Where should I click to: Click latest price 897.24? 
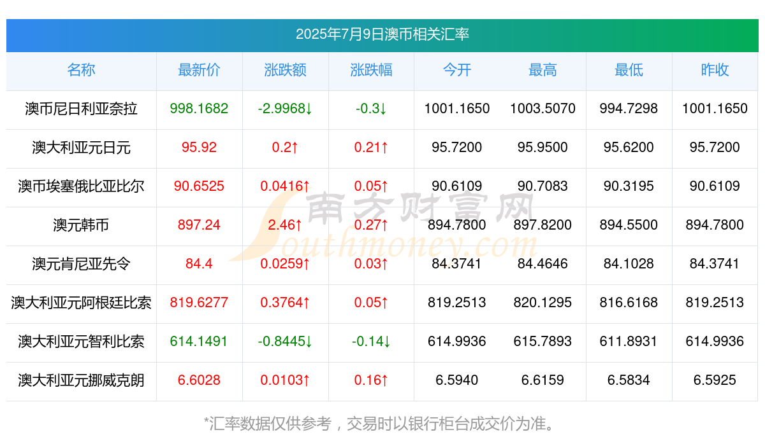pyautogui.click(x=199, y=225)
